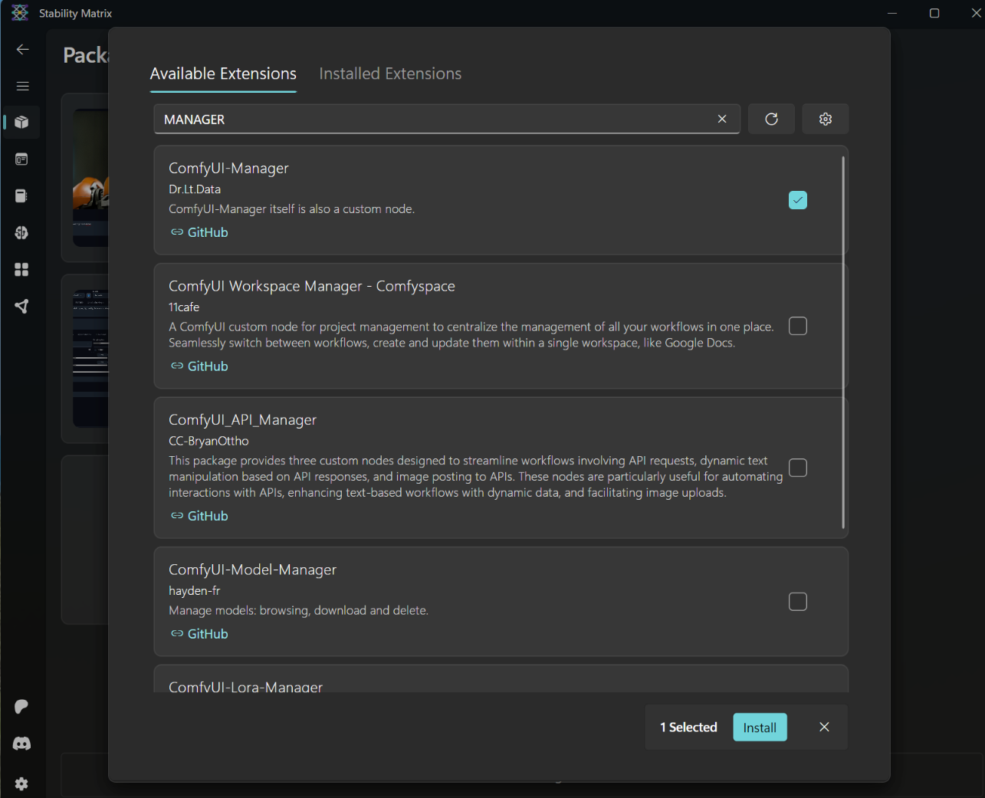Click the extensions list scrollbar

click(x=843, y=343)
